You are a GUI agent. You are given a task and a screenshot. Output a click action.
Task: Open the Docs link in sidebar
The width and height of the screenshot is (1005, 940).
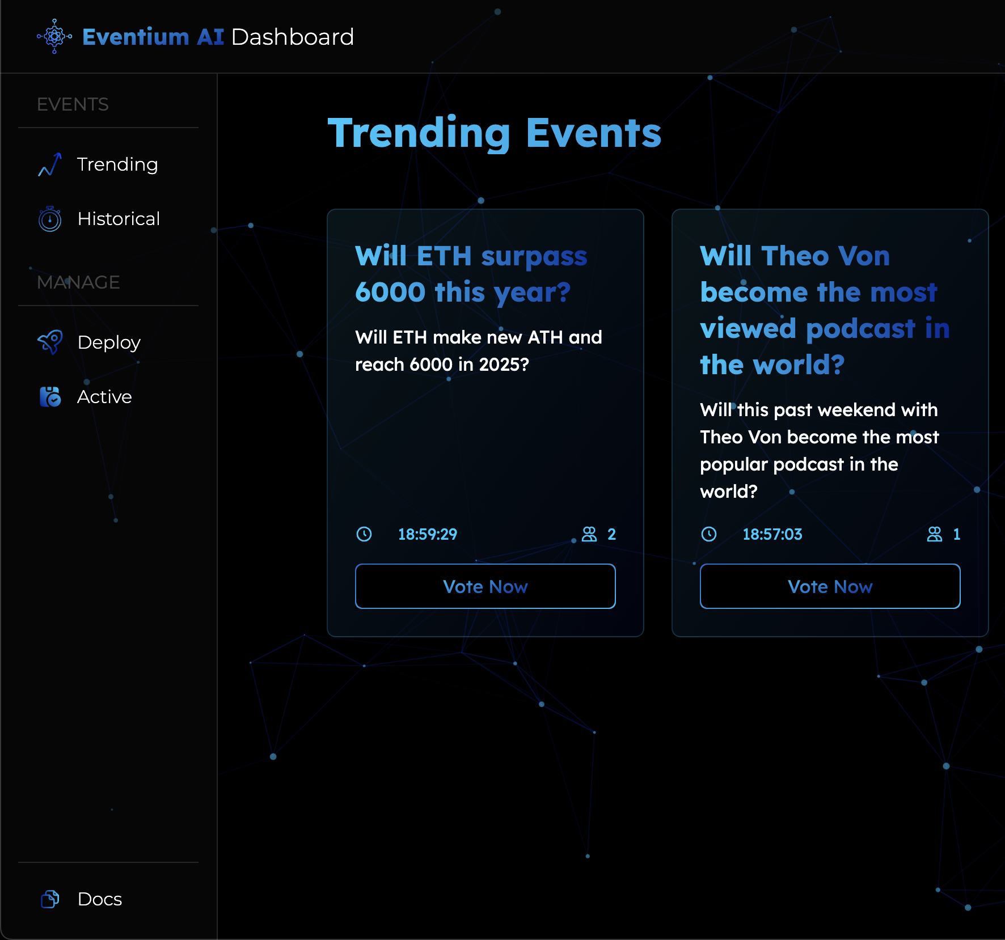coord(108,899)
